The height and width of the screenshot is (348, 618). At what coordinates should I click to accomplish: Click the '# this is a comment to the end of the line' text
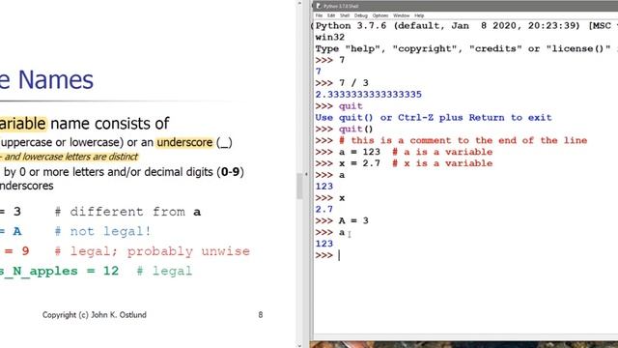click(x=463, y=140)
